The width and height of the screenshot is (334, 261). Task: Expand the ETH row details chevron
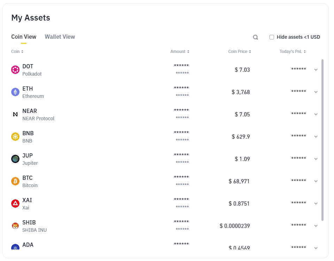coord(316,92)
